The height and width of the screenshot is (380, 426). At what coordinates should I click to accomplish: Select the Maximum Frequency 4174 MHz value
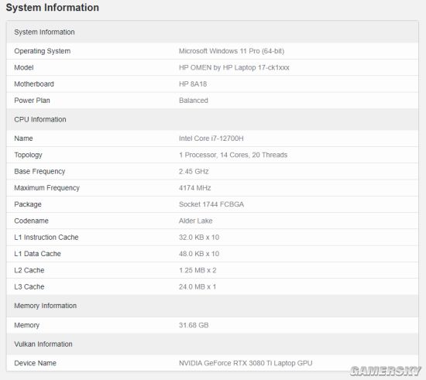pyautogui.click(x=194, y=188)
